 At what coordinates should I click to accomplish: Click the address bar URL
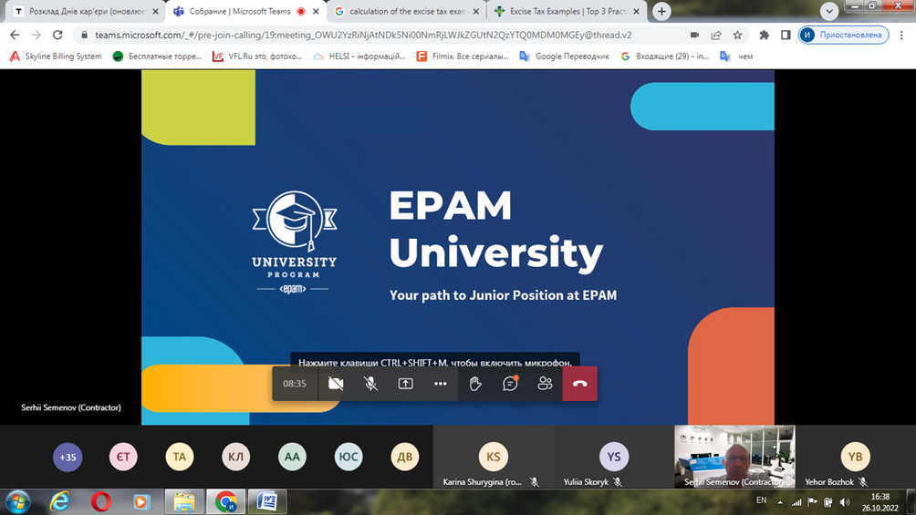click(x=363, y=35)
